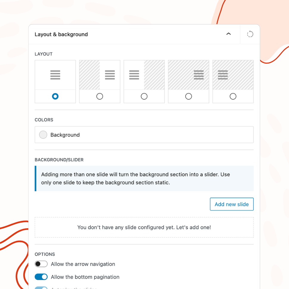Image resolution: width=289 pixels, height=289 pixels.
Task: Enable the Allow the arrow navigation toggle
Action: click(41, 264)
